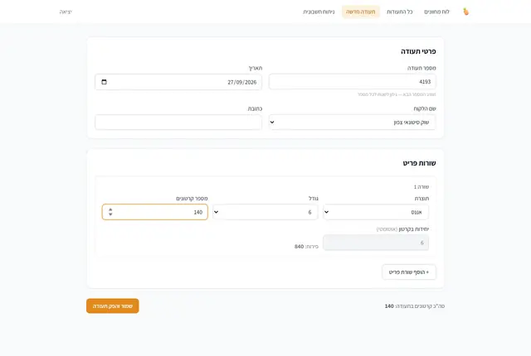Click the הוסף שורת פריט button
The width and height of the screenshot is (531, 356).
pyautogui.click(x=409, y=272)
